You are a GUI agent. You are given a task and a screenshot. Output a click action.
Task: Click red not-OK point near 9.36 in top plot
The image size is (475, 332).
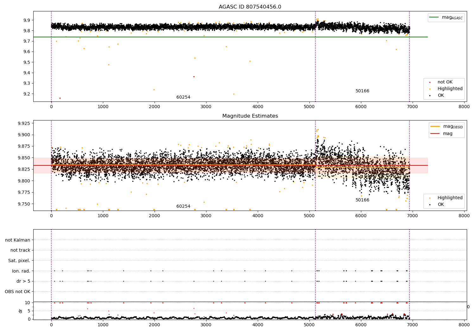(194, 77)
